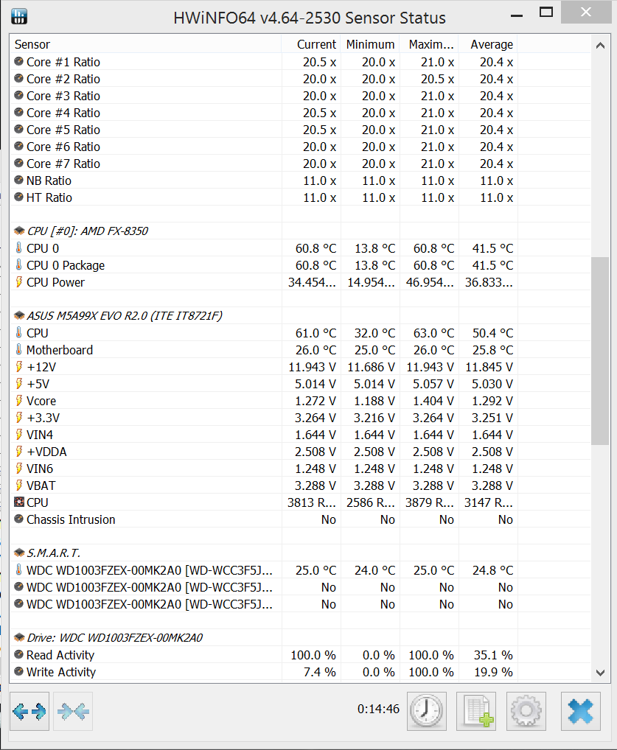Select the ASUS M5A99X EVO R2.0 group

124,315
